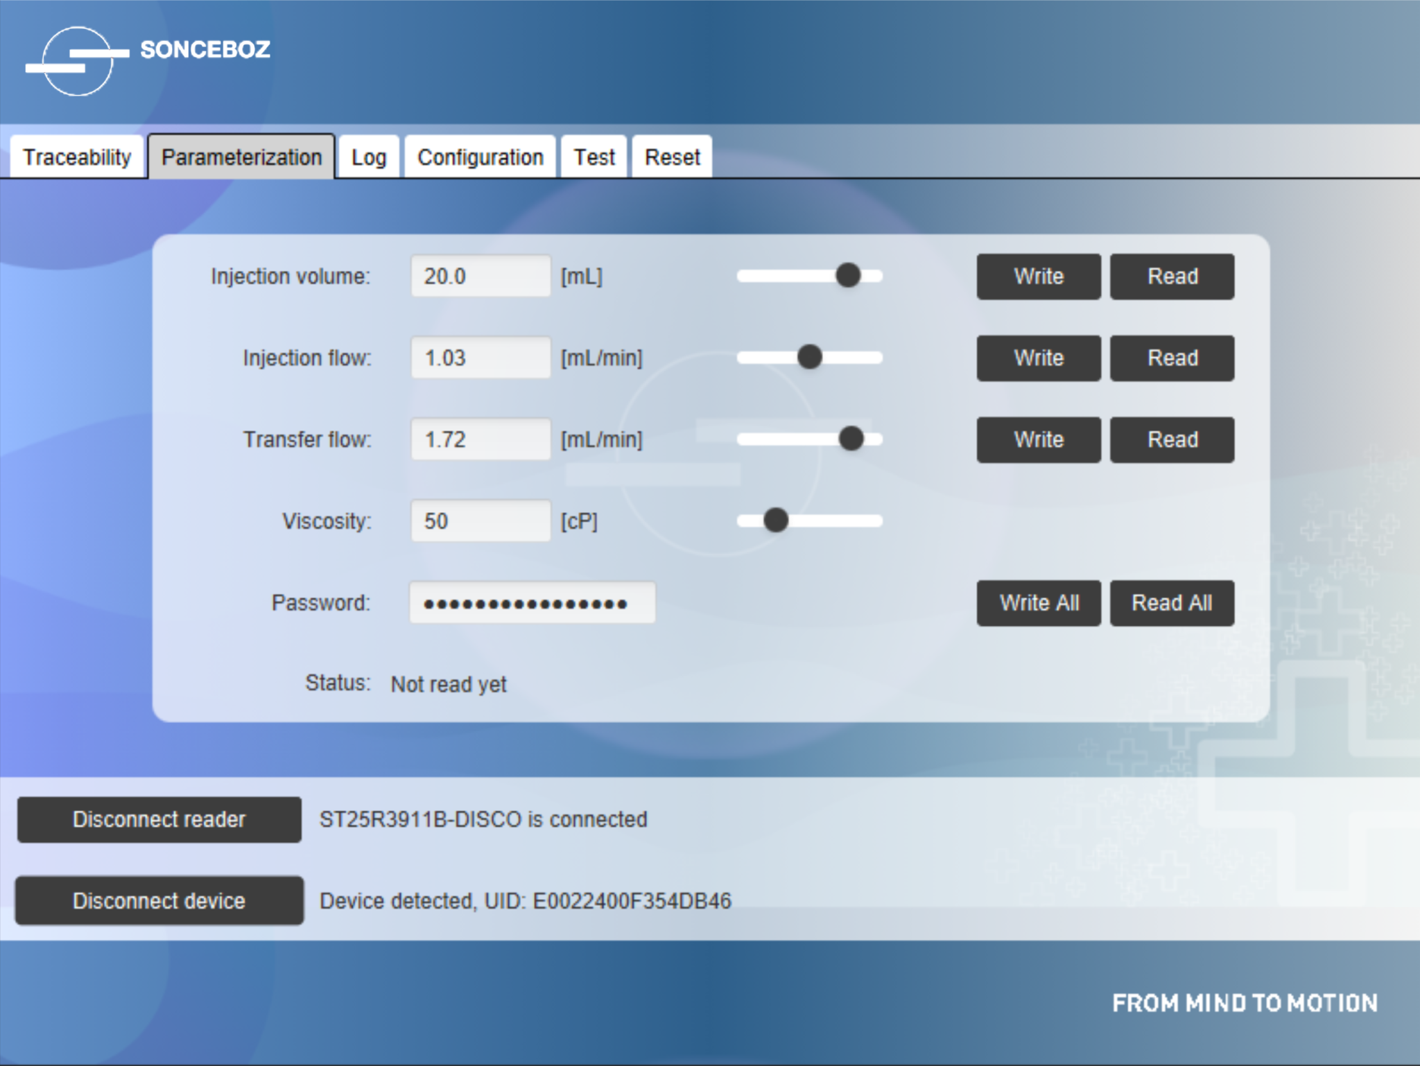The height and width of the screenshot is (1066, 1420).
Task: Read the Injection volume from device
Action: [x=1172, y=277]
